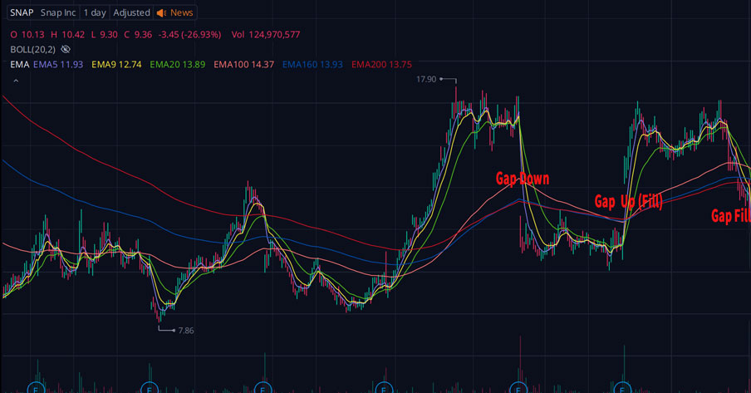
Task: Click the 7.86 low price label
Action: 186,330
